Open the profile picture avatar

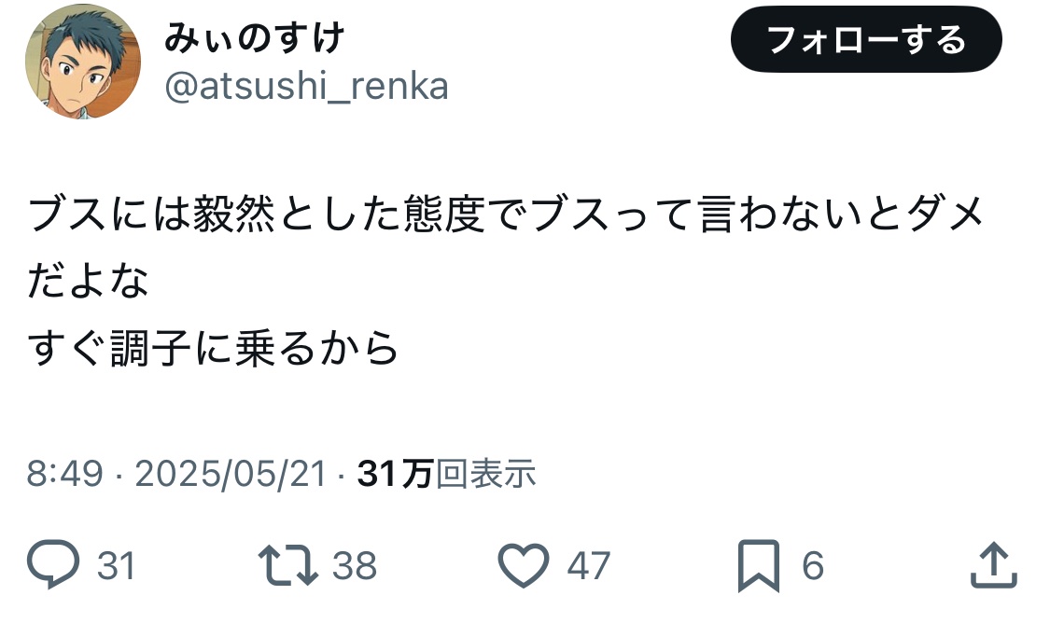[82, 62]
